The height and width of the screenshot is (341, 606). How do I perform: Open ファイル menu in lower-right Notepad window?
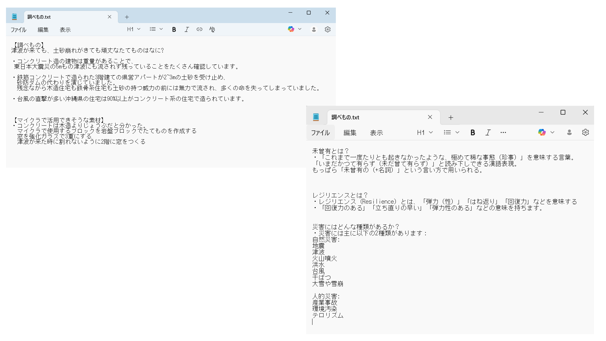tap(320, 133)
